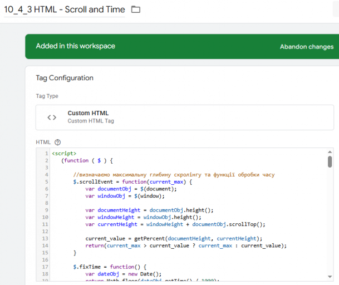Click the folder icon beside the tag name

coord(136,9)
